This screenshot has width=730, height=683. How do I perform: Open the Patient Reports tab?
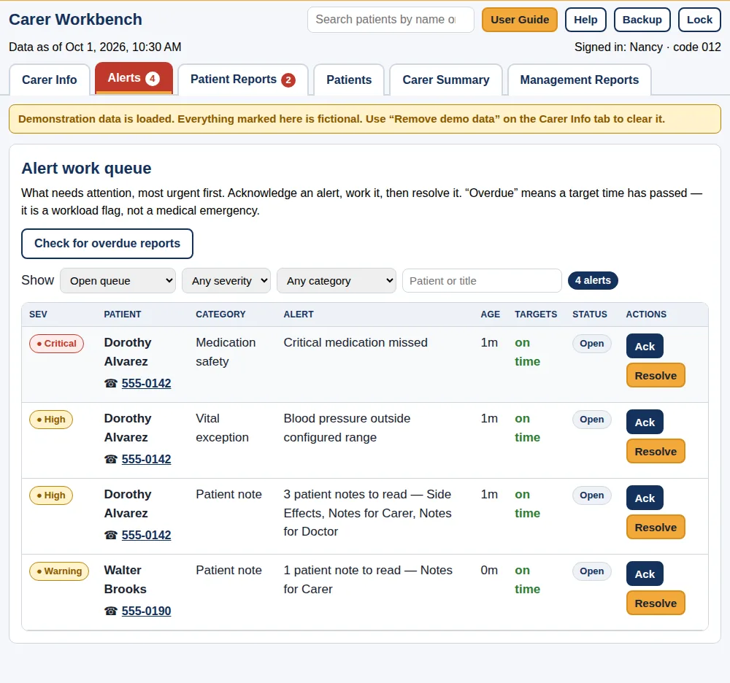pos(242,80)
